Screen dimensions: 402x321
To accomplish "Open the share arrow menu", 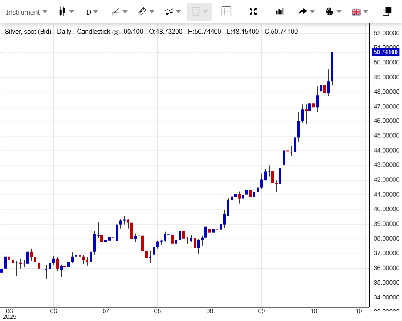I will pyautogui.click(x=303, y=12).
